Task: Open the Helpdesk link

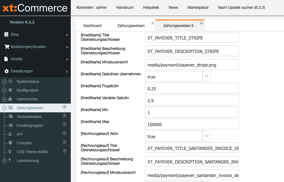Action: pyautogui.click(x=151, y=8)
